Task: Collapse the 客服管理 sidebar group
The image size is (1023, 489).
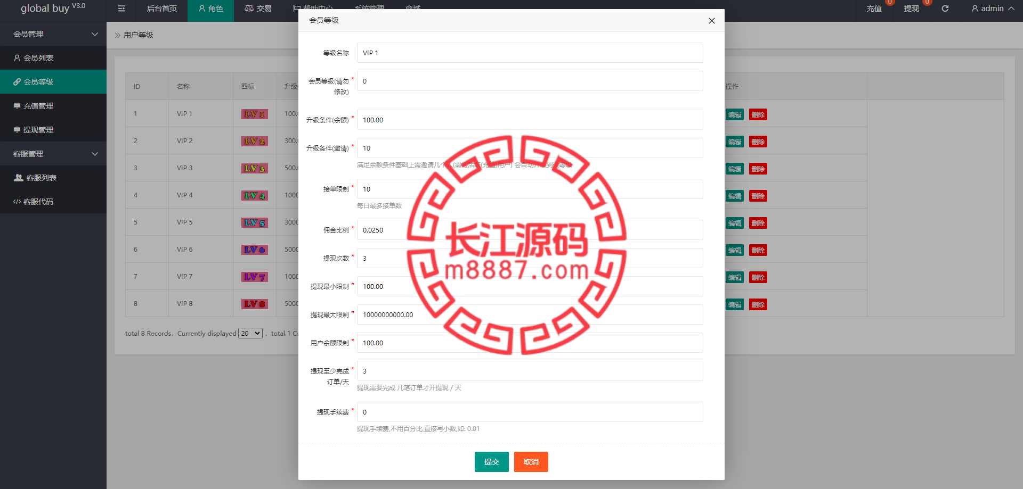Action: click(53, 154)
